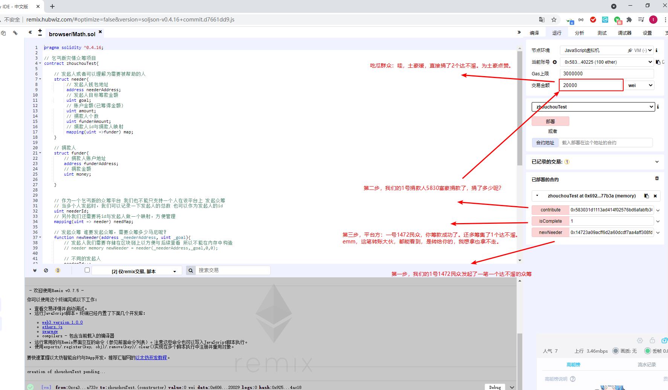The image size is (668, 390).
Task: Expand the recorded transactions section
Action: click(657, 162)
